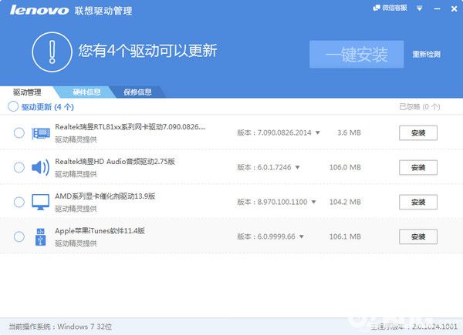Install the AMD显卡催化剂 driver
The height and width of the screenshot is (335, 463).
click(418, 203)
